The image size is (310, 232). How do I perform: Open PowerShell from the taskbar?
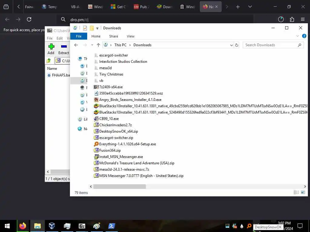[x=112, y=226]
